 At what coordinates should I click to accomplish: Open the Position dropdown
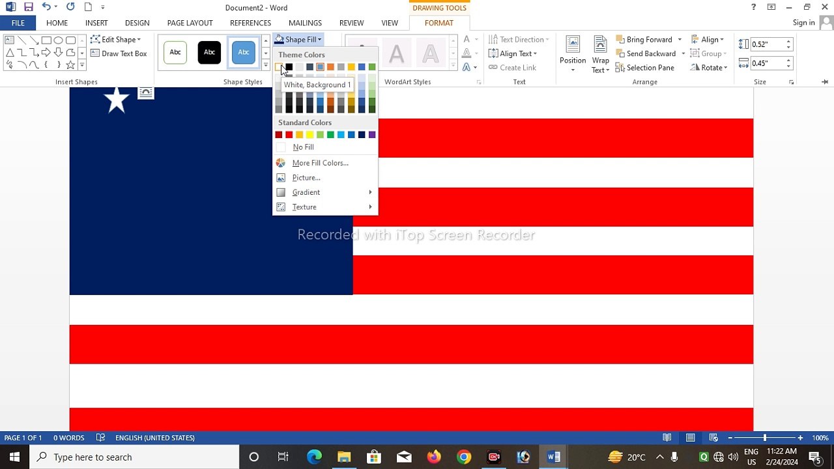click(573, 54)
